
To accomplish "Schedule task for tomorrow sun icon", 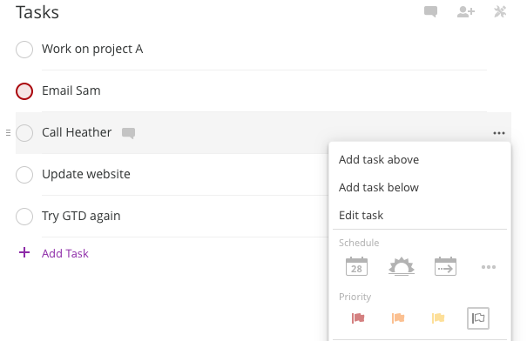I will click(x=402, y=266).
